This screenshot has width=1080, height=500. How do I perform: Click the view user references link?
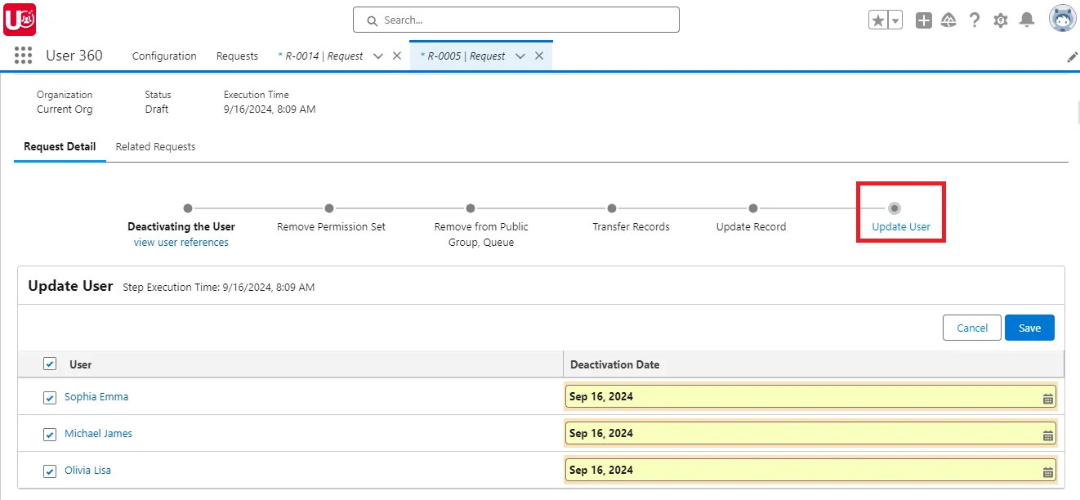coord(181,242)
